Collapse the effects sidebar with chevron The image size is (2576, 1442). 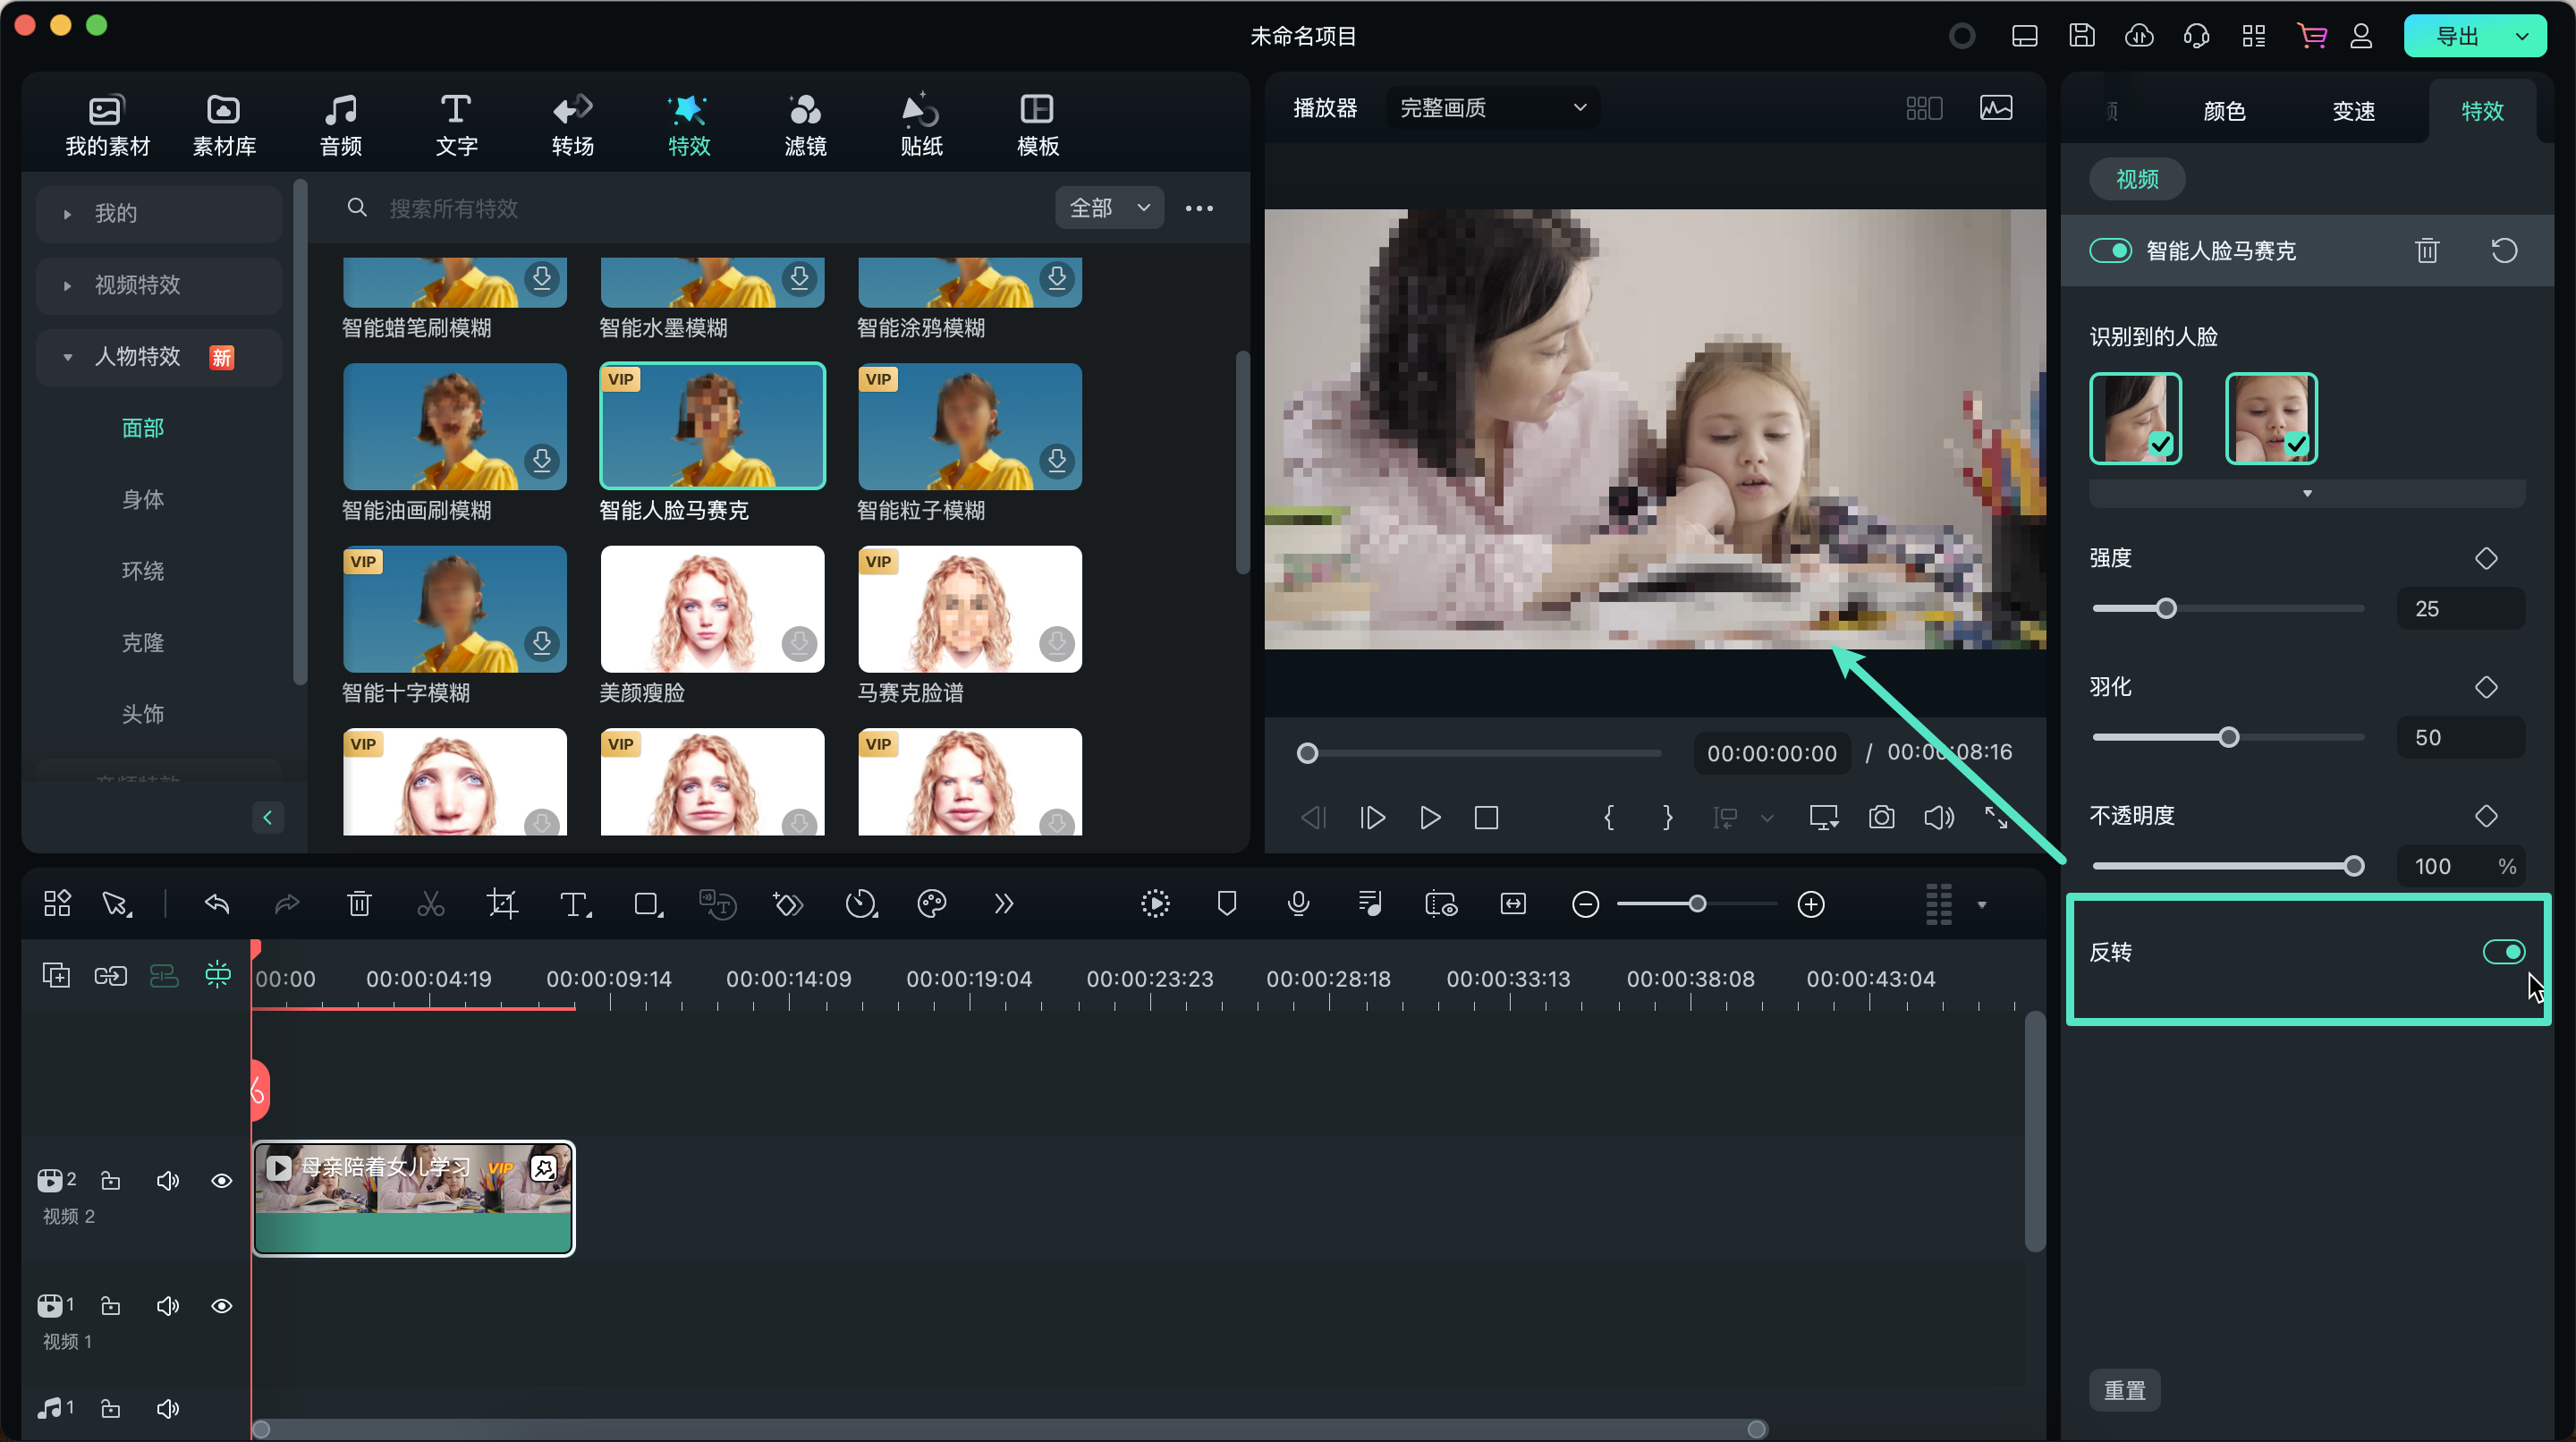[x=267, y=817]
